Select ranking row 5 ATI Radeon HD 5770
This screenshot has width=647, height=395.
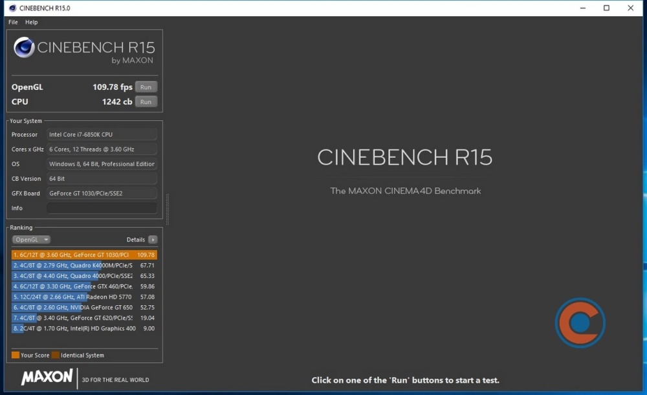[x=84, y=297]
